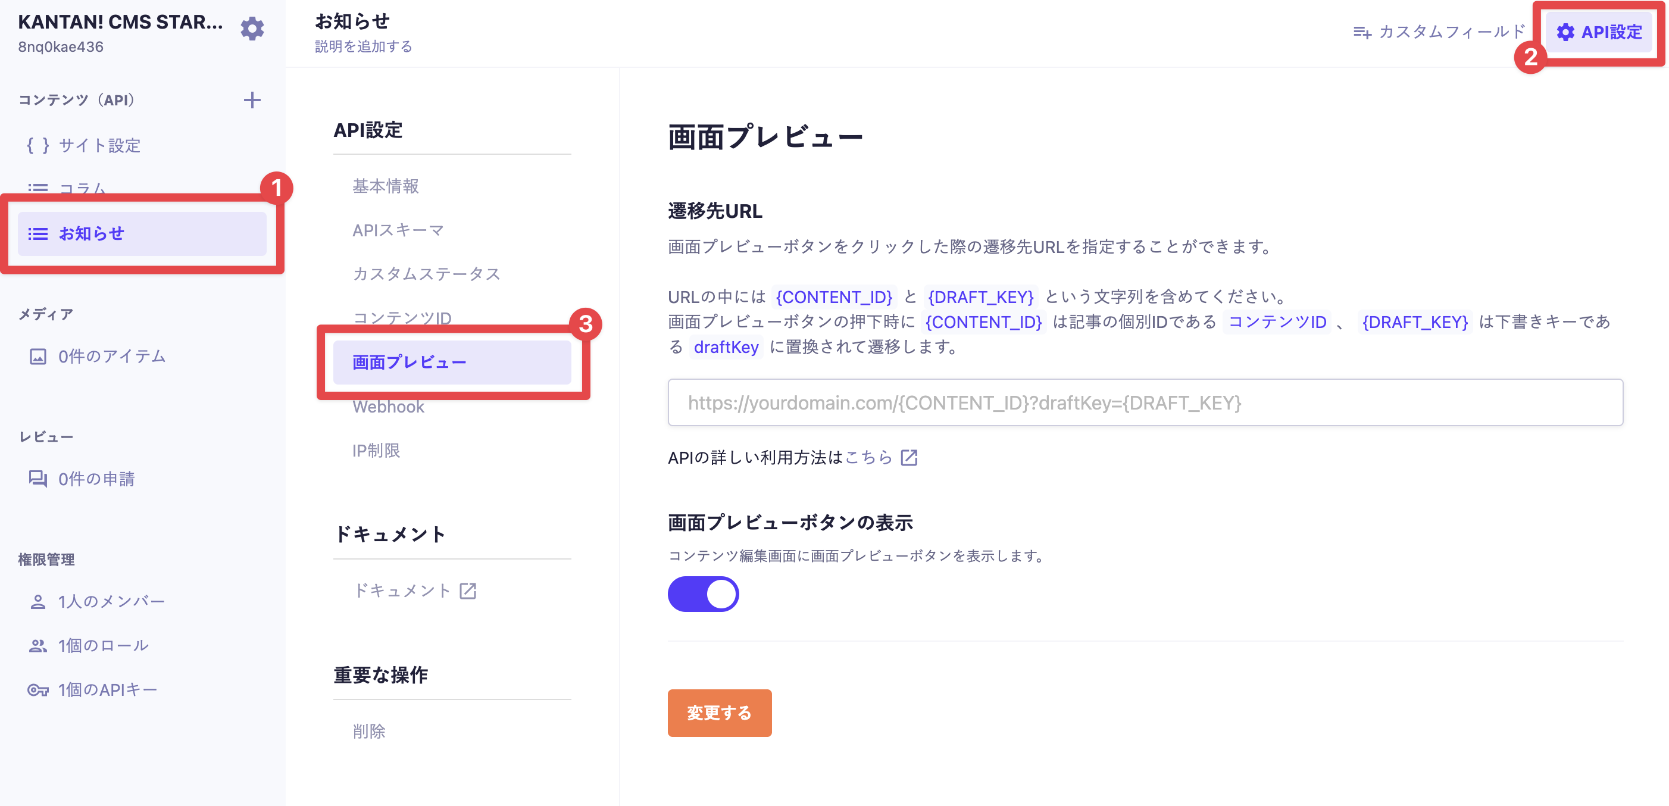This screenshot has width=1669, height=806.
Task: Open カスタムフィールド from the top bar
Action: point(1440,32)
